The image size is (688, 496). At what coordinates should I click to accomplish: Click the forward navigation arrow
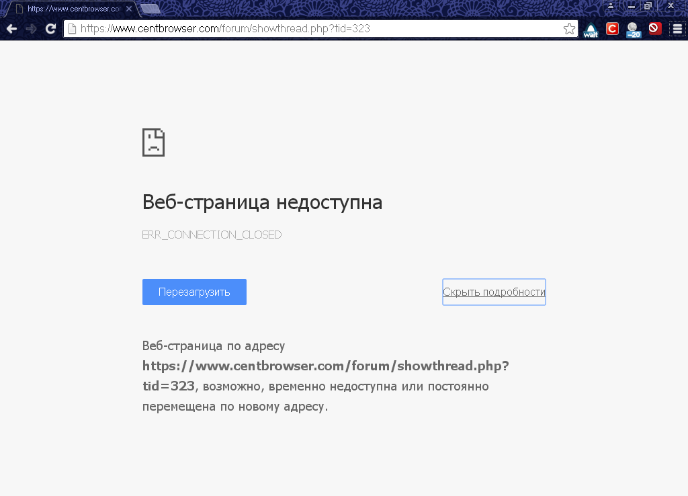point(31,29)
